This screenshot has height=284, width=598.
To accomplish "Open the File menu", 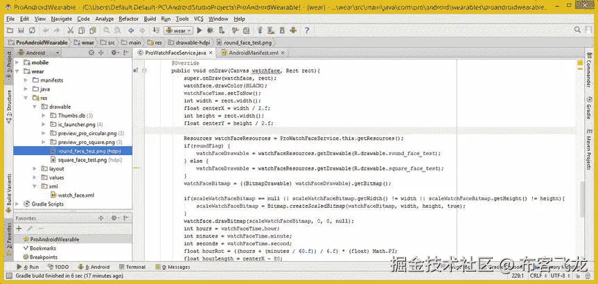I will pyautogui.click(x=10, y=19).
